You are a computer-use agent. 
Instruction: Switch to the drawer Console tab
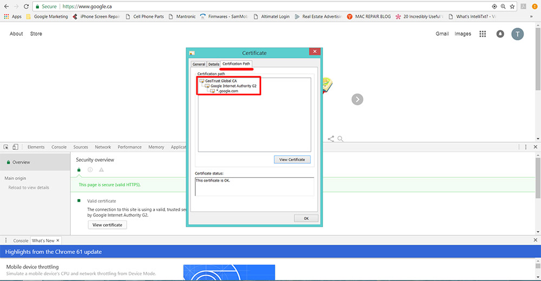pyautogui.click(x=21, y=240)
